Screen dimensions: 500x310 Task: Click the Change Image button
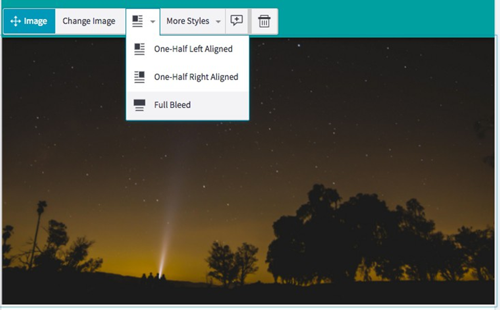tap(89, 22)
